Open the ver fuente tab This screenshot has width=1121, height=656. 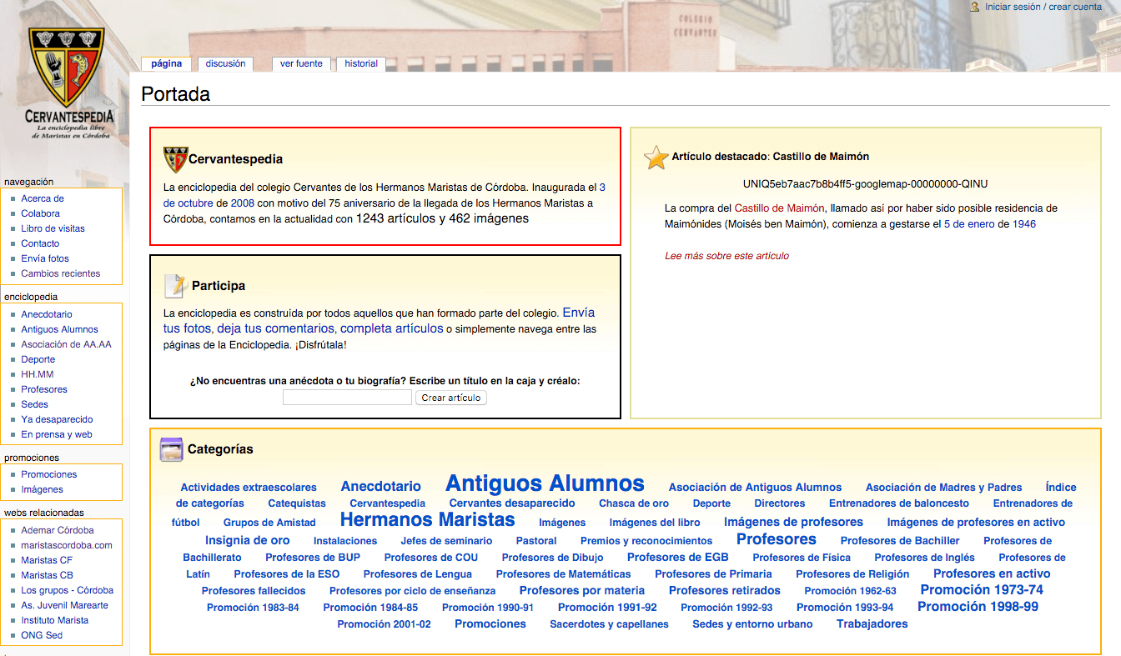pos(301,63)
